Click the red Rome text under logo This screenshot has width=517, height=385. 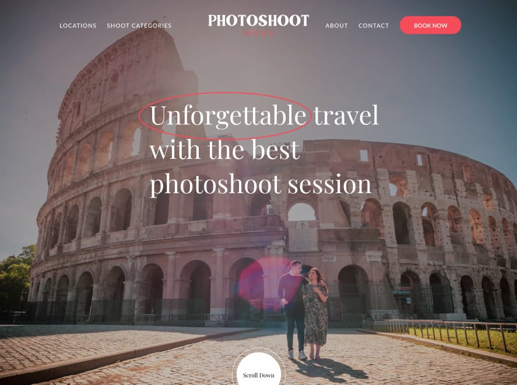click(x=259, y=33)
